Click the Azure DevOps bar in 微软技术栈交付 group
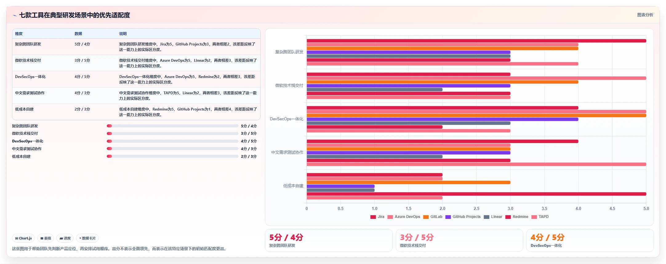The image size is (666, 264). (476, 78)
